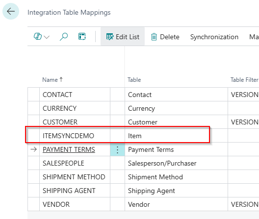Click the Edit List button

pos(123,37)
